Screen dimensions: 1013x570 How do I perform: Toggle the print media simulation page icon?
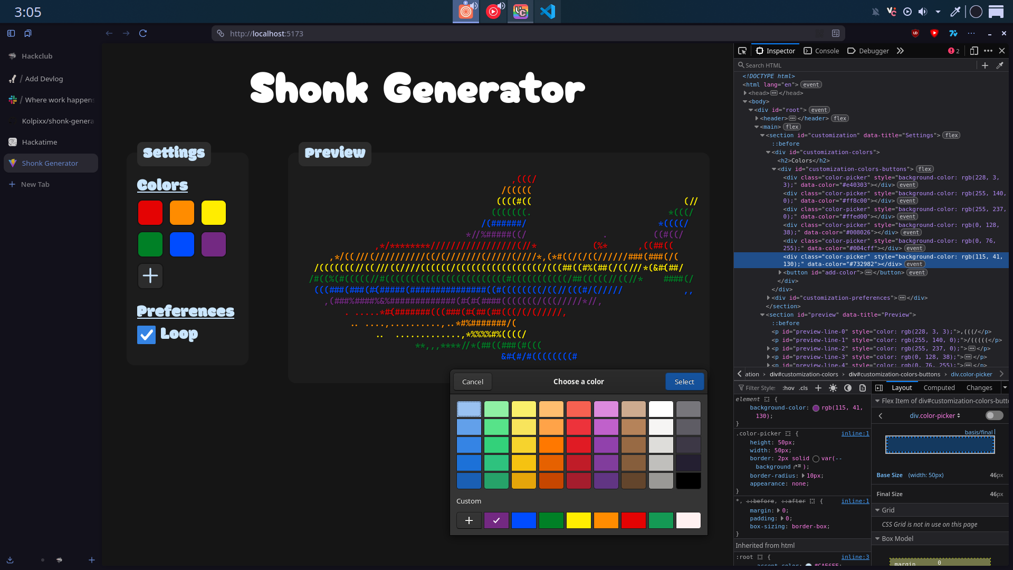point(863,388)
